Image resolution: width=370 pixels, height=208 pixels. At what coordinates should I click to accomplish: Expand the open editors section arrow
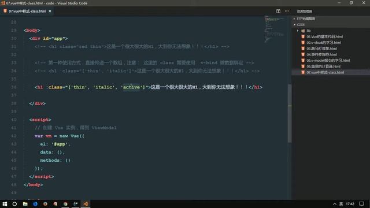[x=294, y=18]
